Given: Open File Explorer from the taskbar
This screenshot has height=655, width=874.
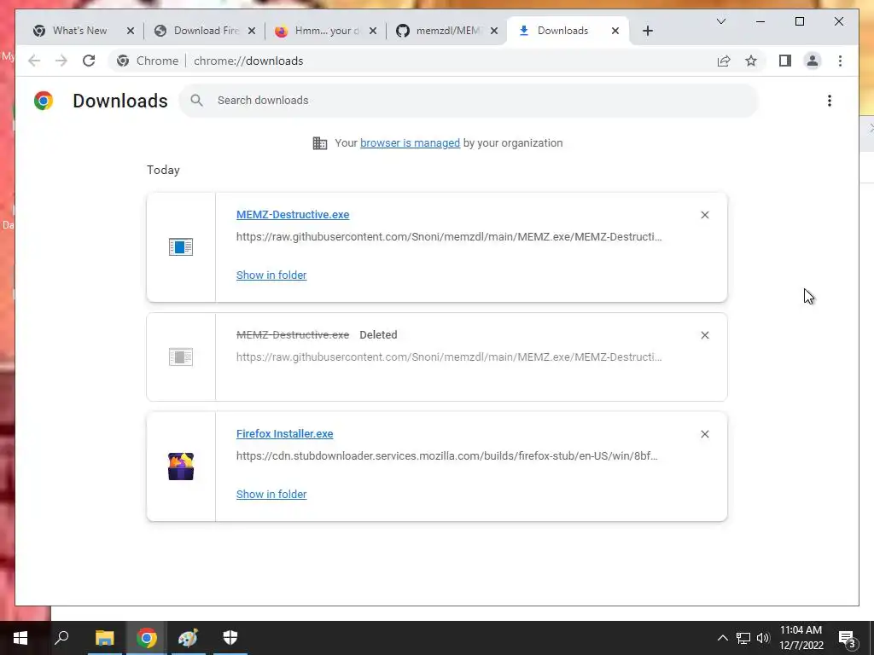Looking at the screenshot, I should [104, 638].
